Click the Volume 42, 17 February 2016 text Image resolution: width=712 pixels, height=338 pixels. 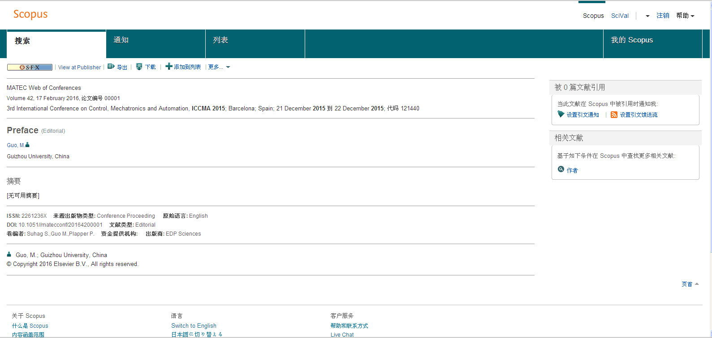tap(43, 98)
